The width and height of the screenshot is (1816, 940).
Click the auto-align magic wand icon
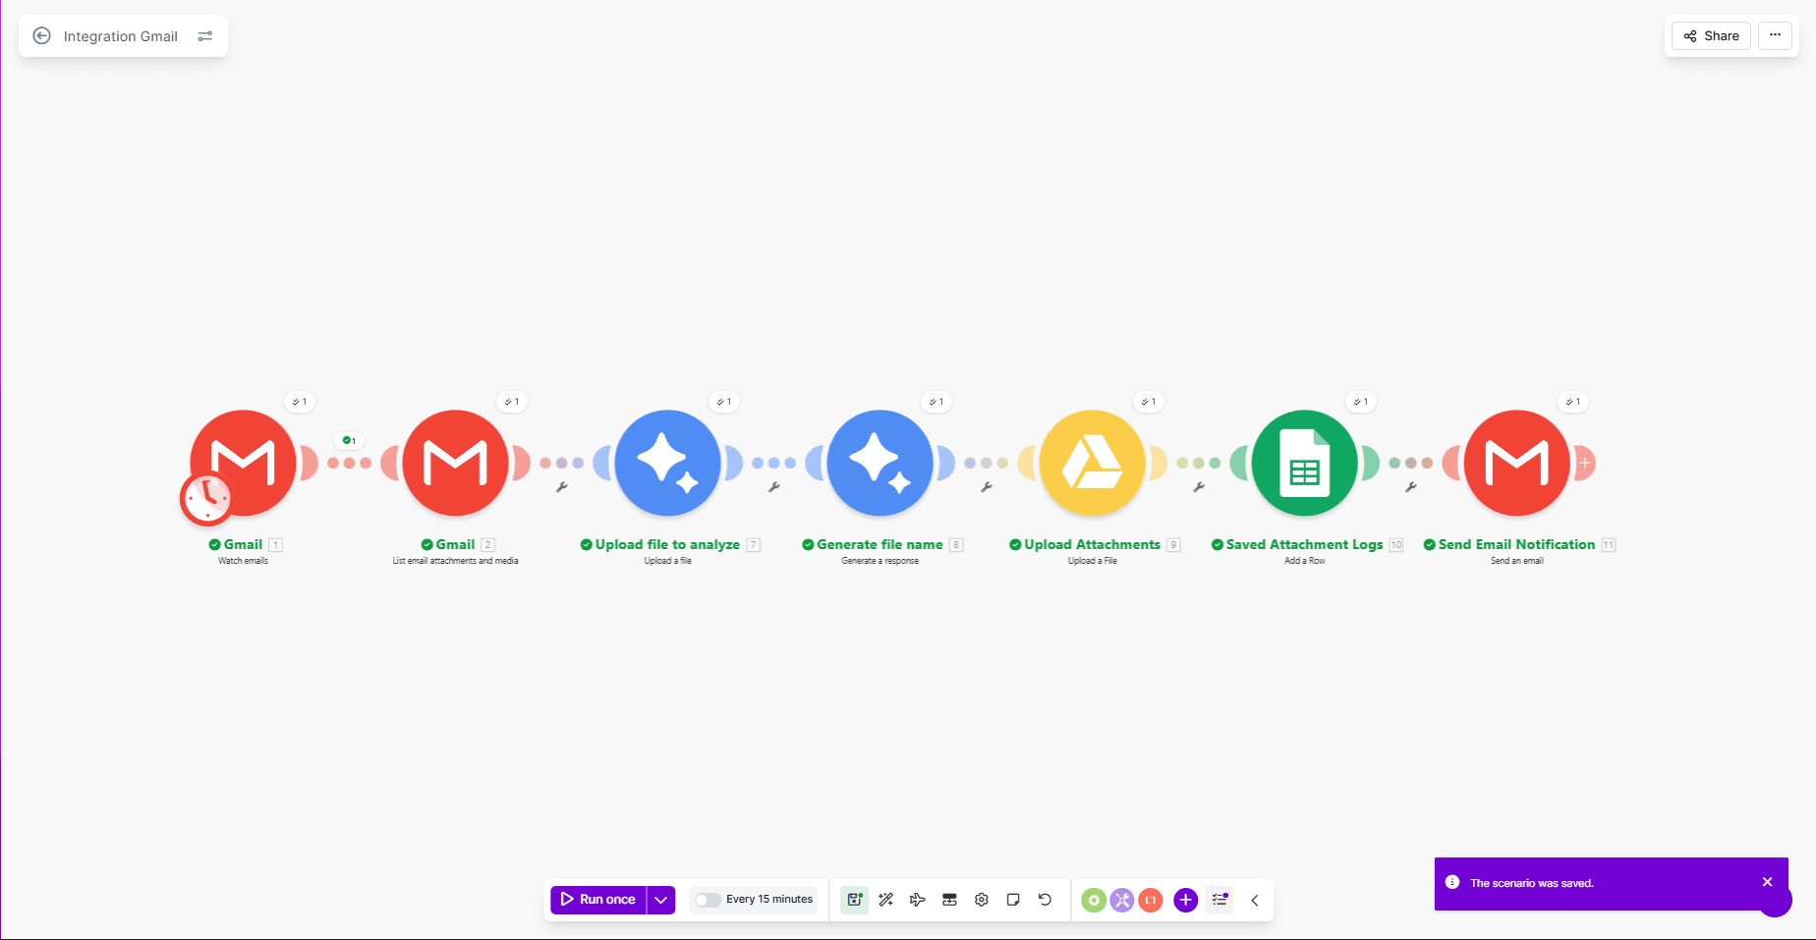coord(885,899)
